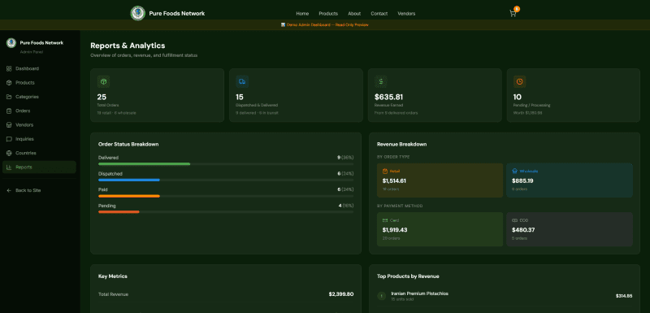Click the cart item count badge
The width and height of the screenshot is (650, 313).
click(x=517, y=9)
